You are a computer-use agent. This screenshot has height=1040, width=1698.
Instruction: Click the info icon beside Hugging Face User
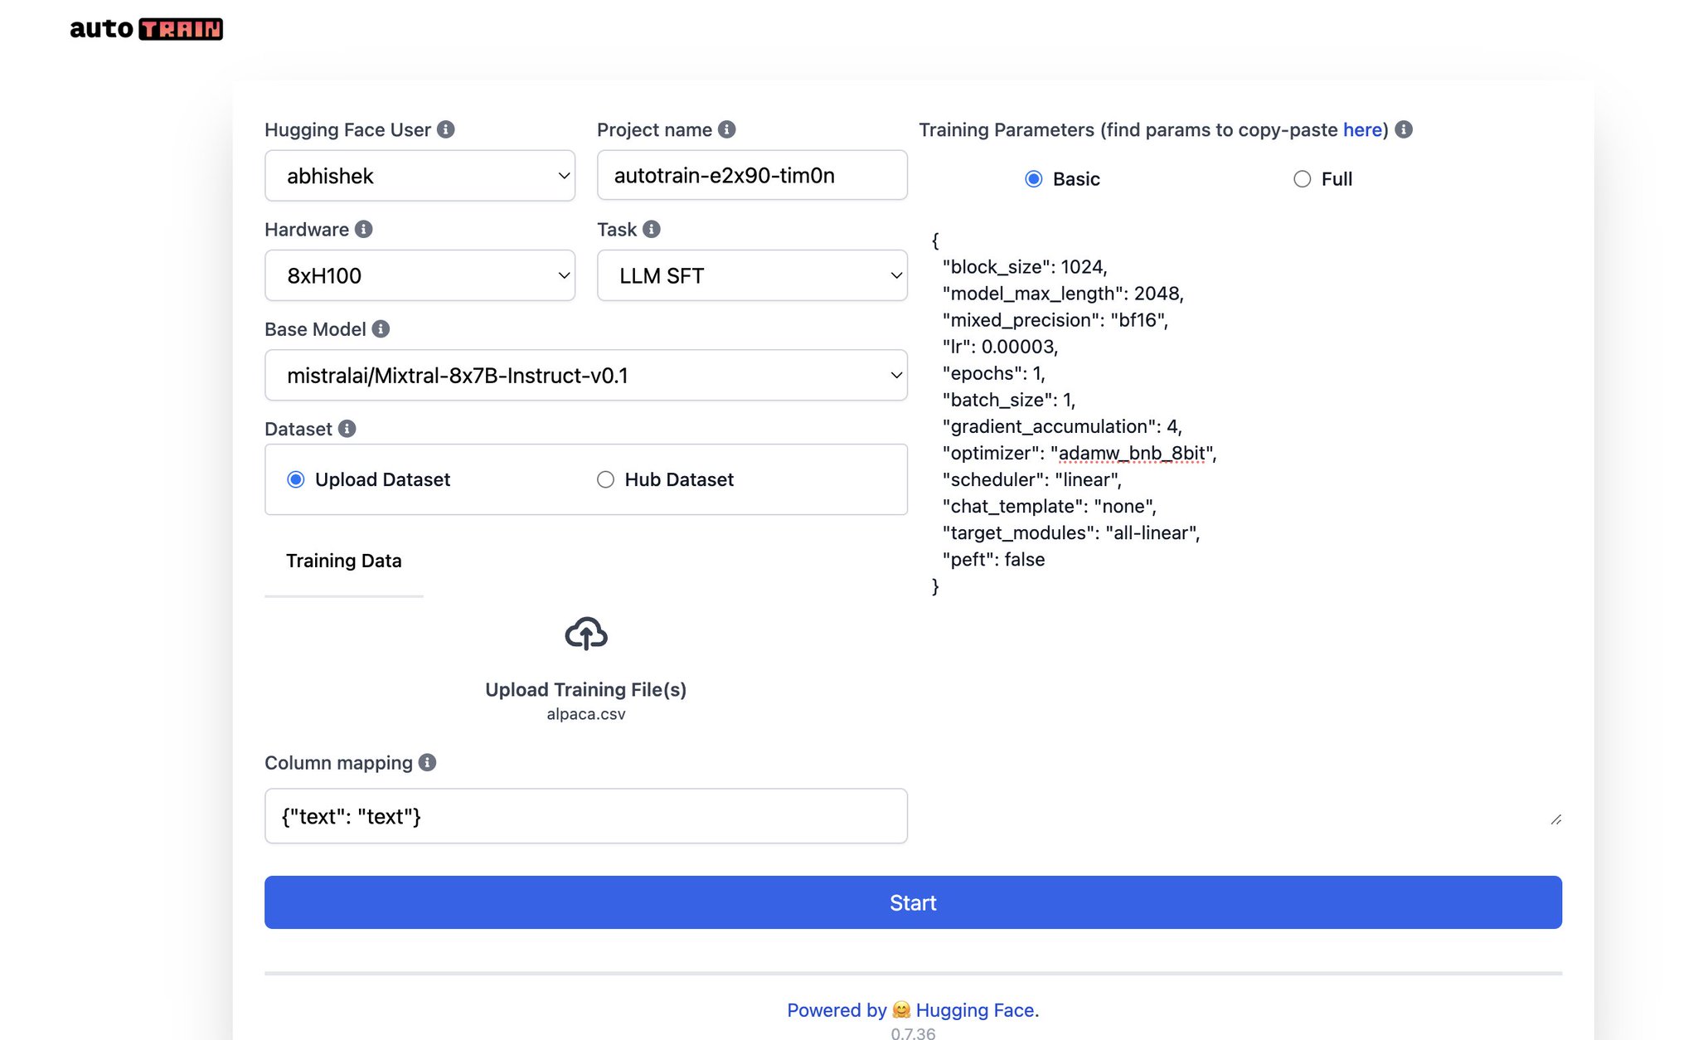point(446,129)
